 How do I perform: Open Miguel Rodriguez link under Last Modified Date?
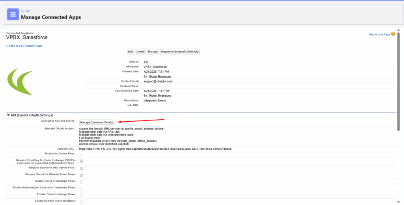click(x=160, y=96)
